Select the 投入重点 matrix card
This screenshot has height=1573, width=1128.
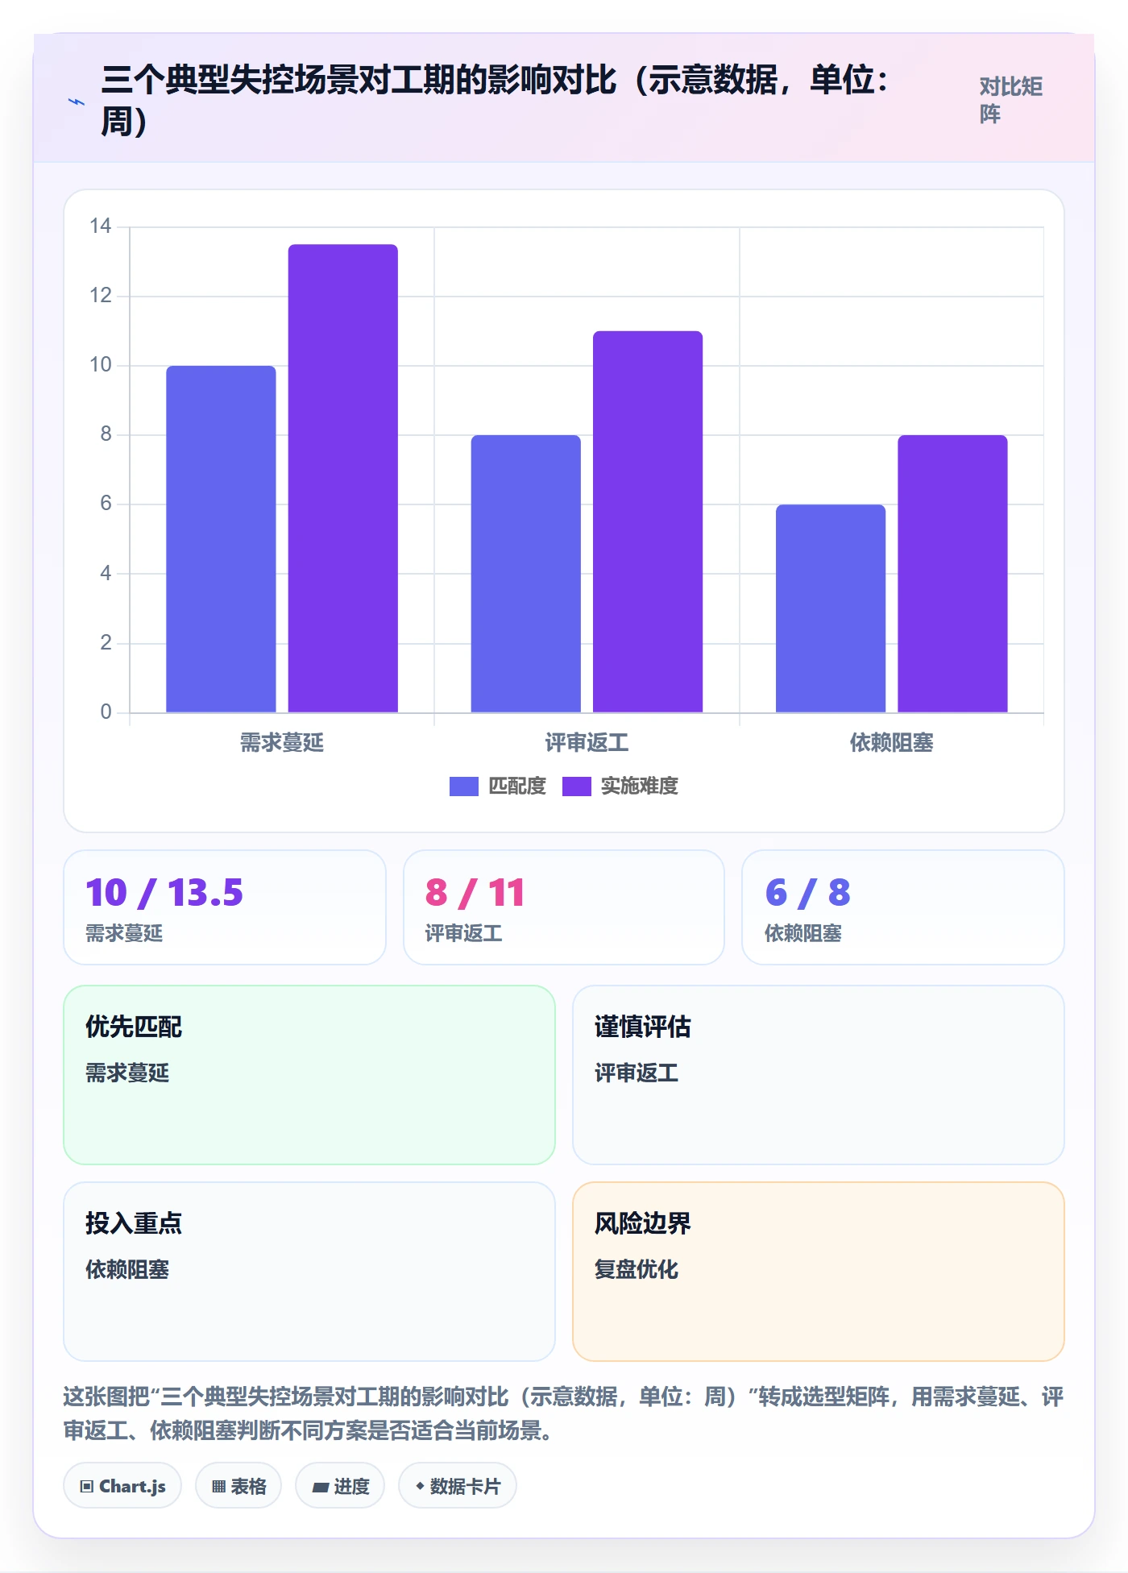pyautogui.click(x=309, y=1272)
